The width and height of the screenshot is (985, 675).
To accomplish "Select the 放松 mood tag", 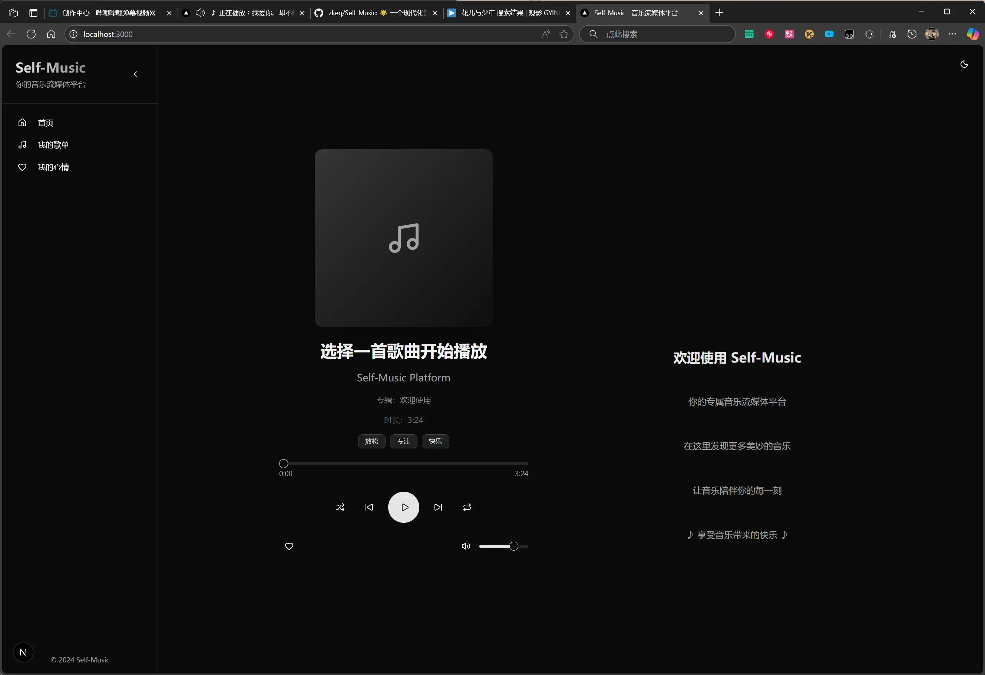I will click(372, 441).
